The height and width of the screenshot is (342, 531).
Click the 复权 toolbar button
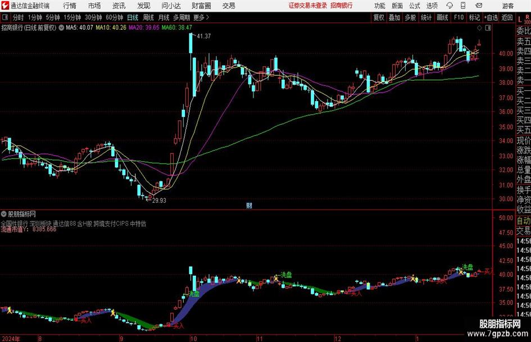pyautogui.click(x=379, y=17)
